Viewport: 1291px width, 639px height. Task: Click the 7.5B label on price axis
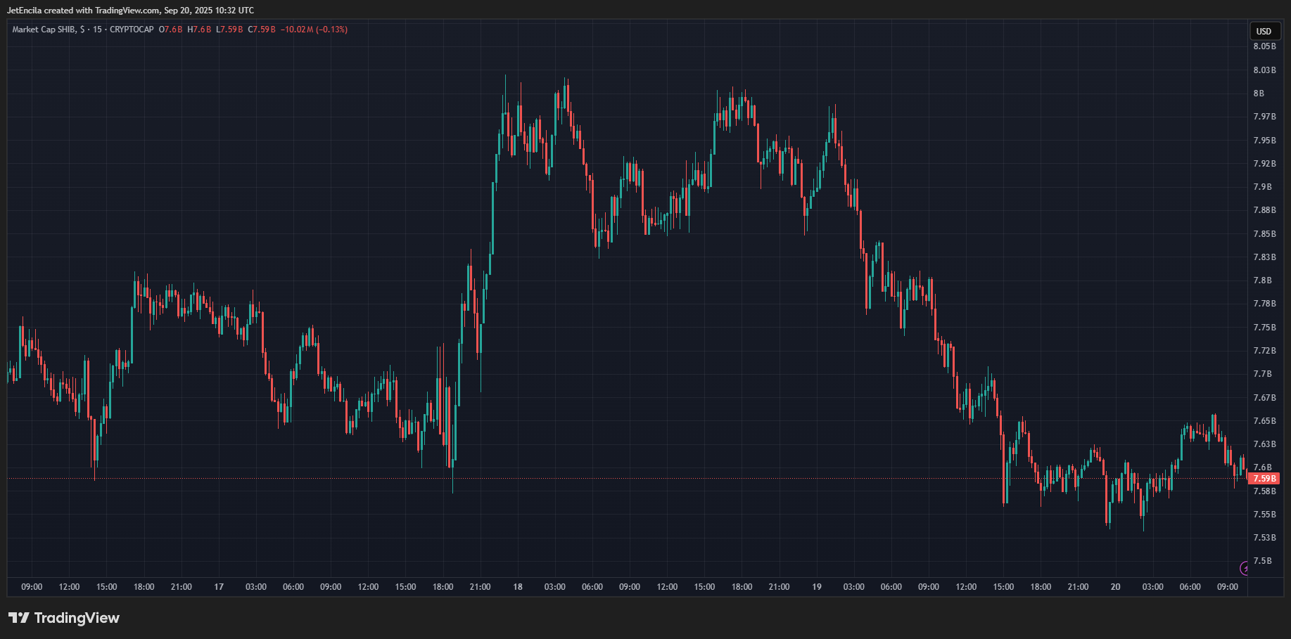click(1262, 561)
